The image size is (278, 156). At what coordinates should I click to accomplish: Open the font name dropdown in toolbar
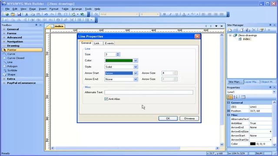[x=137, y=14]
